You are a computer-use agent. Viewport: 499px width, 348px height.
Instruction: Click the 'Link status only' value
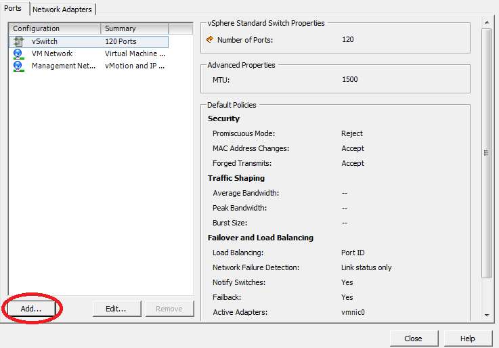(366, 267)
